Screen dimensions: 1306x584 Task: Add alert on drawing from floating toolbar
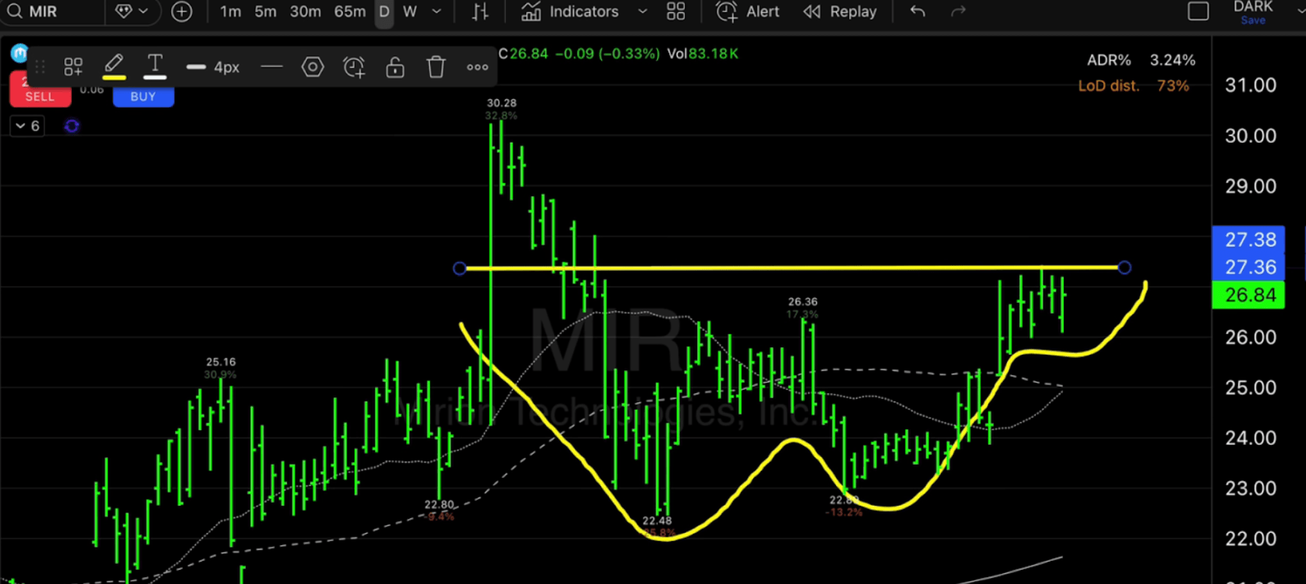point(354,67)
